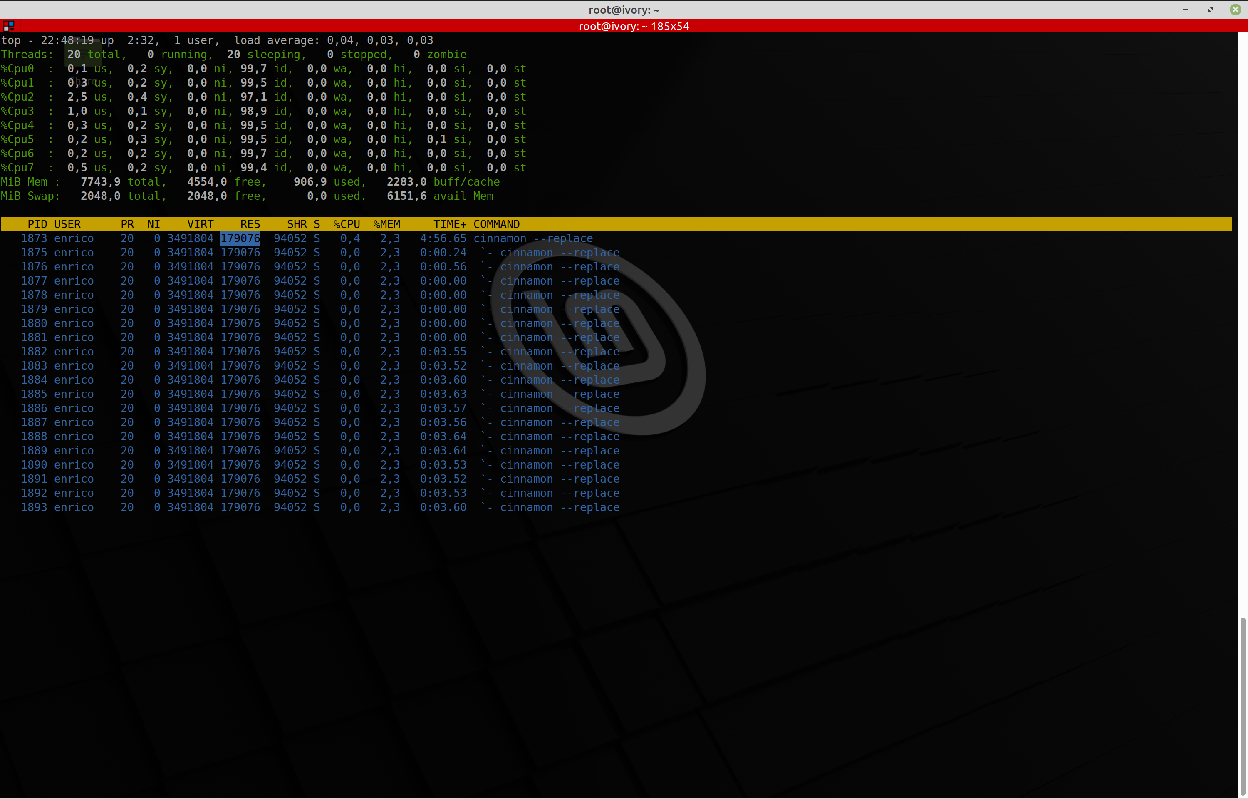Click the %Cpu3 label
Viewport: 1248px width, 799px height.
point(17,111)
